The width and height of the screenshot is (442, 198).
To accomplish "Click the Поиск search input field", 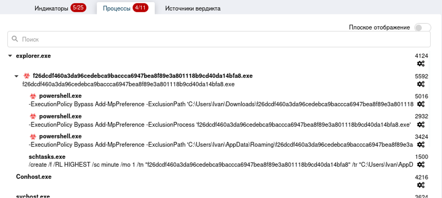I will point(219,39).
